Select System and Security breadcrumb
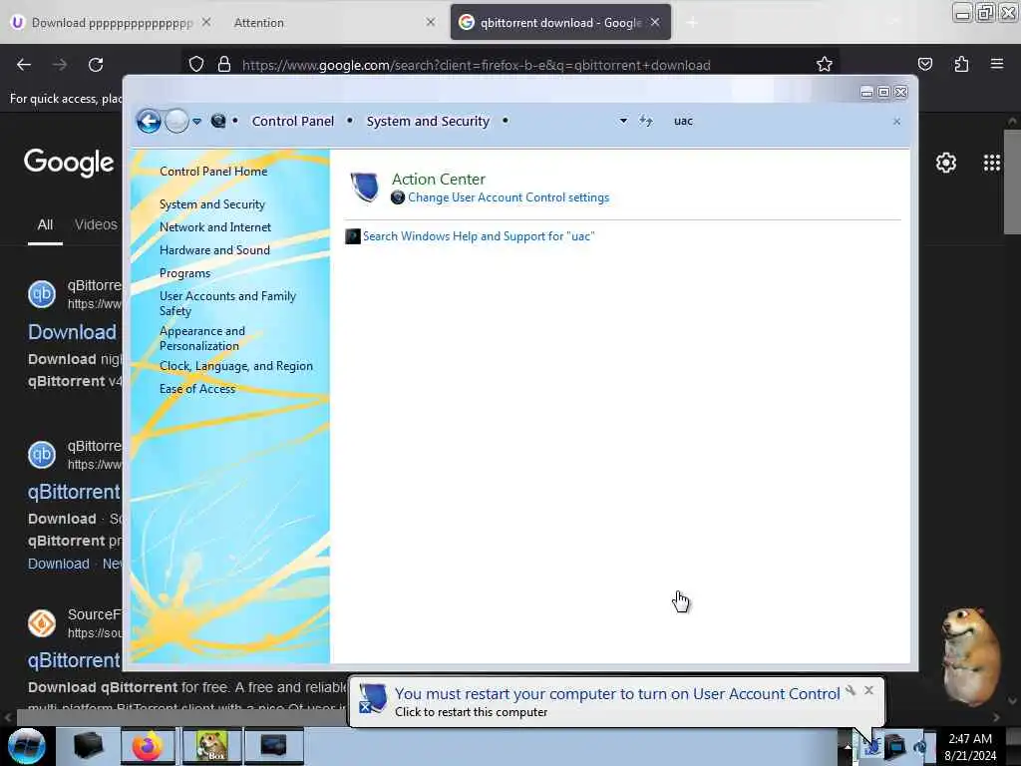Image resolution: width=1021 pixels, height=766 pixels. pos(427,121)
